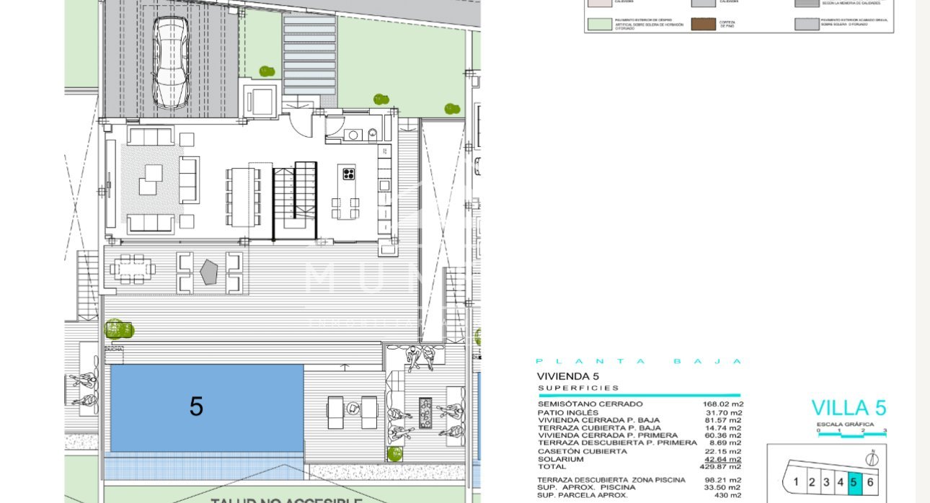Click the light green artificial grass legend swatch
This screenshot has width=930, height=503.
click(x=599, y=24)
